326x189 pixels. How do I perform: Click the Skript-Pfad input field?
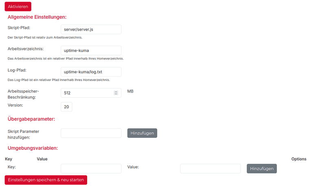tap(91, 29)
